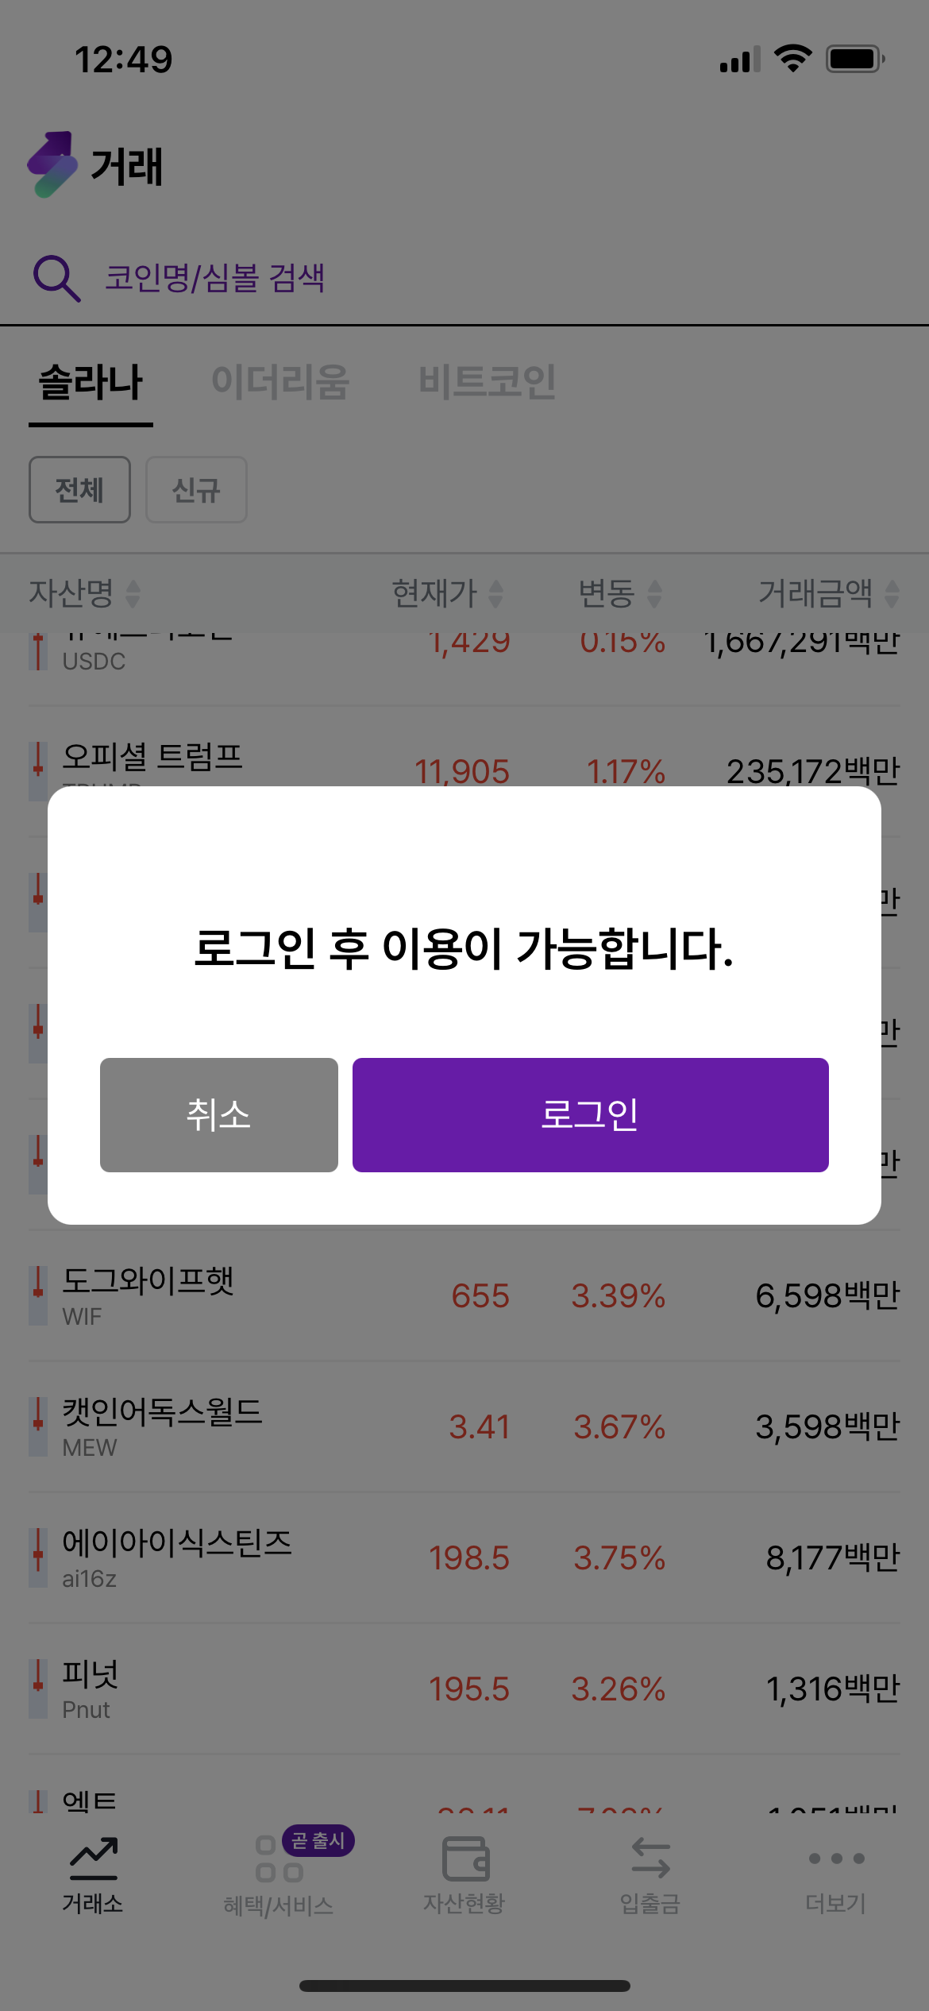Sort list by 현재가 column
The image size is (929, 2011).
pyautogui.click(x=447, y=593)
